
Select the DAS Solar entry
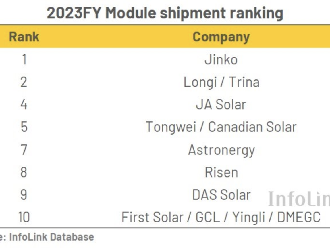pos(221,195)
